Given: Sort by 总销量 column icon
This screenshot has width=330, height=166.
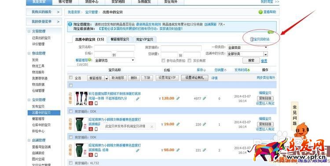Looking at the screenshot, I should (x=225, y=70).
